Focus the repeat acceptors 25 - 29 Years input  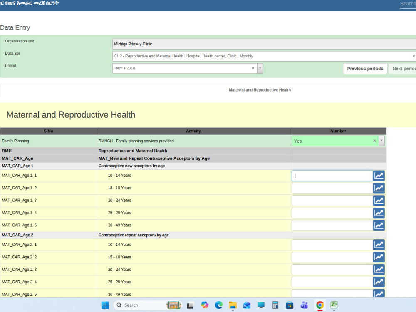(332, 282)
